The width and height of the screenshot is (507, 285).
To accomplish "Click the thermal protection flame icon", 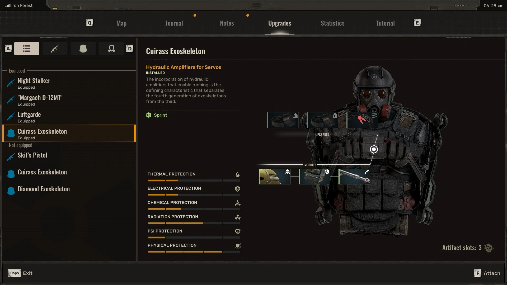I will 238,174.
